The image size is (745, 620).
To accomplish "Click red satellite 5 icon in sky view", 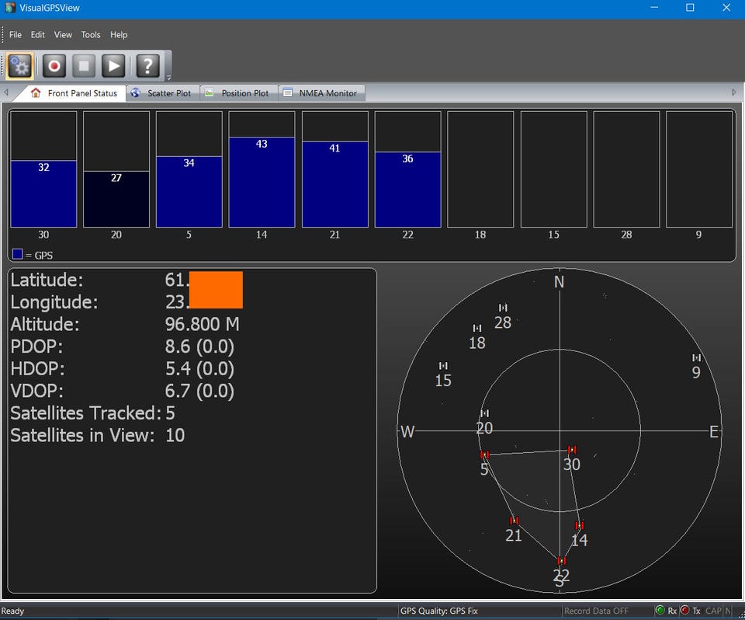I will click(484, 455).
